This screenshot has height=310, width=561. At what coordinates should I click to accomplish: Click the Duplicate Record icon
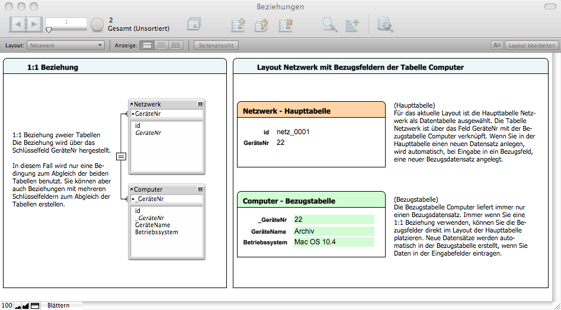click(261, 24)
